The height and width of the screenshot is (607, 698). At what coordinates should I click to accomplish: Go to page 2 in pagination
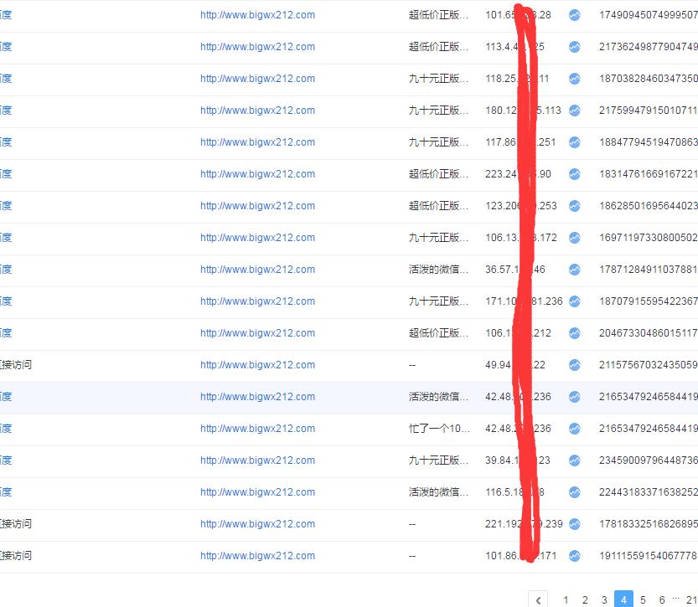[x=585, y=600]
